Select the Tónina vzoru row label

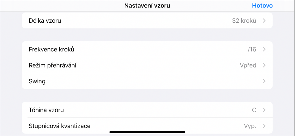tap(46, 110)
